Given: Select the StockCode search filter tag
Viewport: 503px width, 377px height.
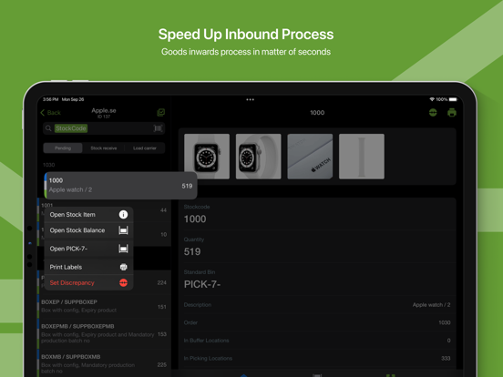Looking at the screenshot, I should coord(71,128).
